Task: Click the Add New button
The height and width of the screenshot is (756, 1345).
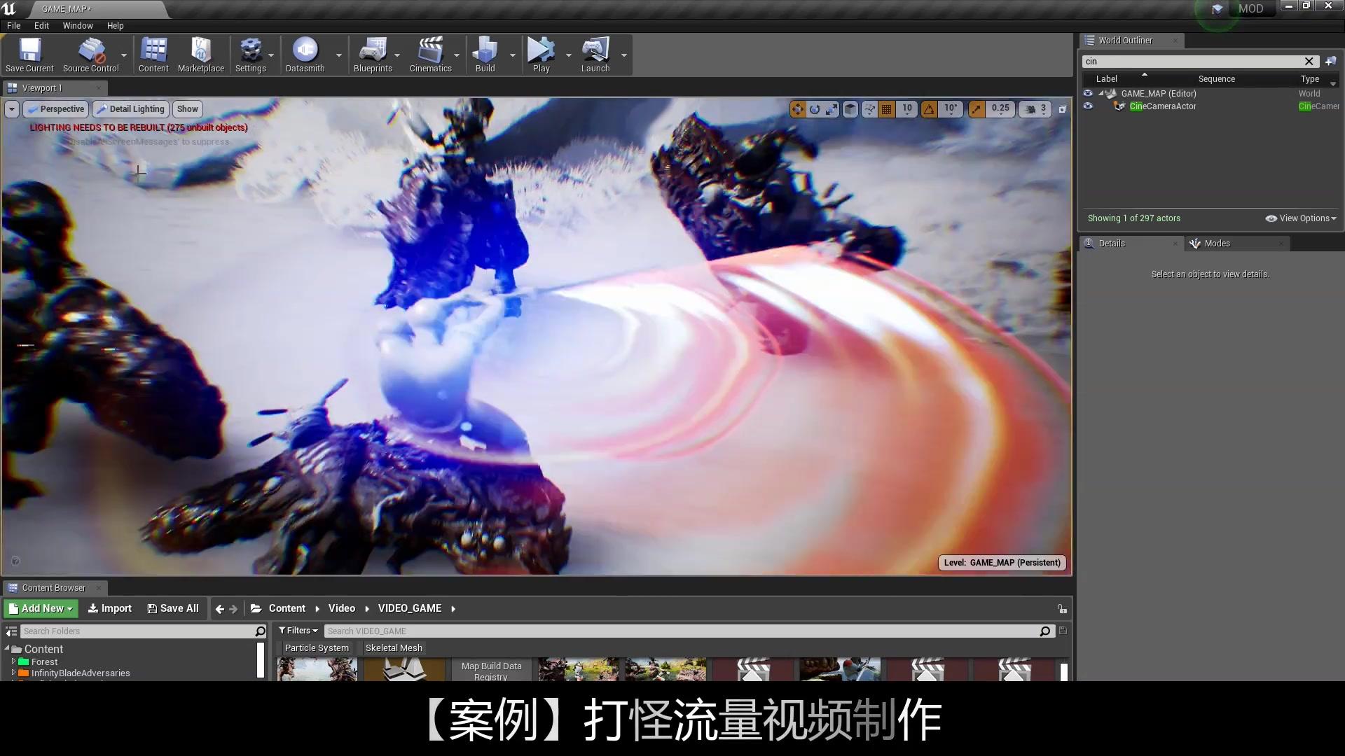Action: tap(41, 609)
